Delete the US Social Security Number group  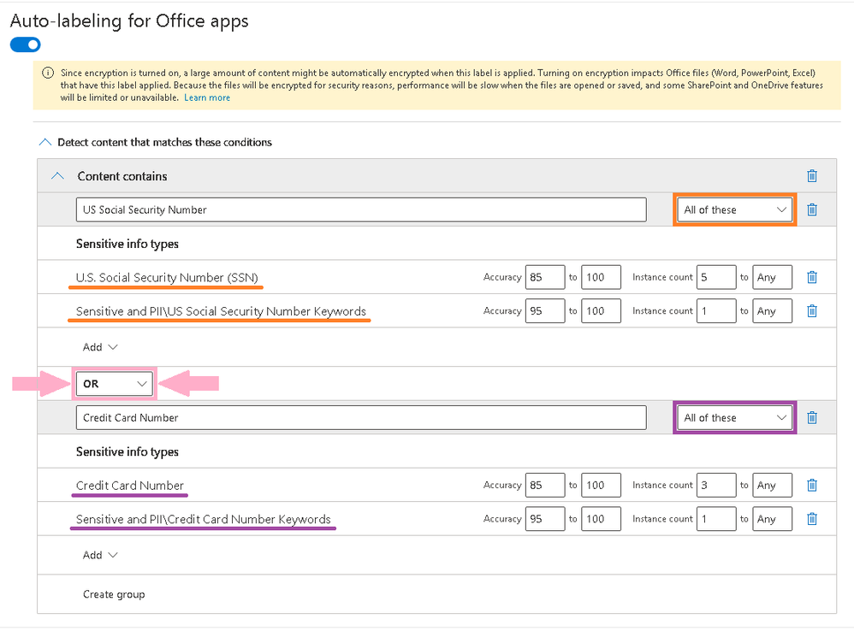pos(811,210)
